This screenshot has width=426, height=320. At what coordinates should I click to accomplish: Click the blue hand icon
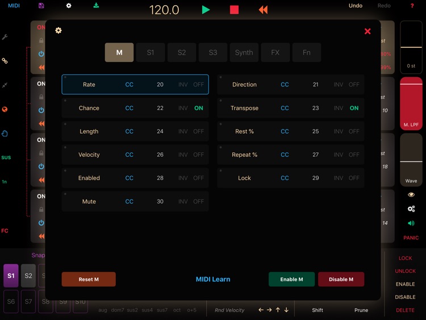coord(5,134)
